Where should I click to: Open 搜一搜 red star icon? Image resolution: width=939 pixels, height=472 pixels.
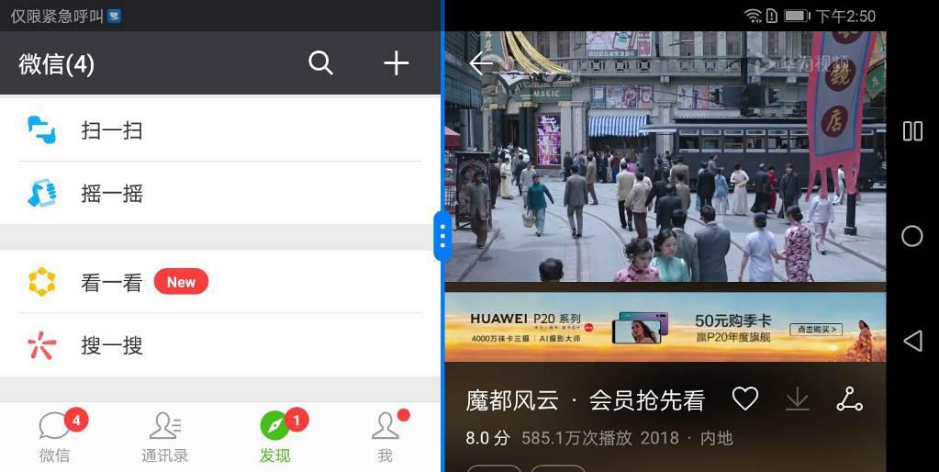pyautogui.click(x=42, y=345)
